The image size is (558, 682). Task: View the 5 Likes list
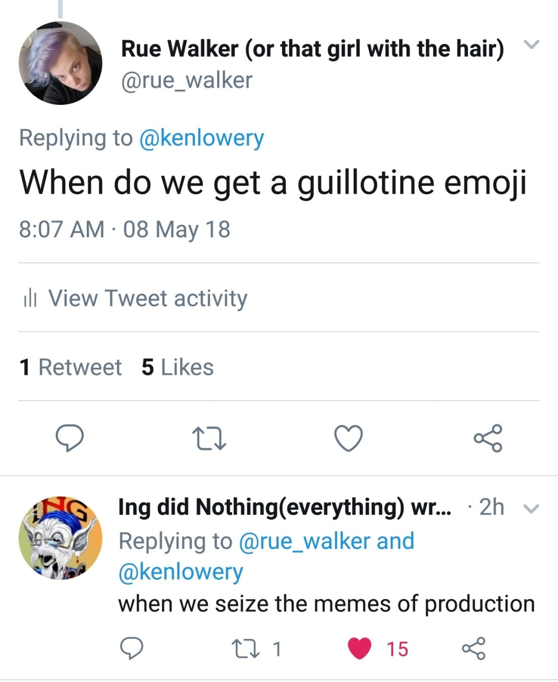pyautogui.click(x=178, y=367)
